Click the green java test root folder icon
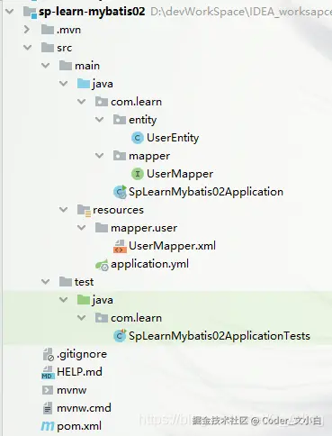This screenshot has height=436, width=332. tap(84, 300)
